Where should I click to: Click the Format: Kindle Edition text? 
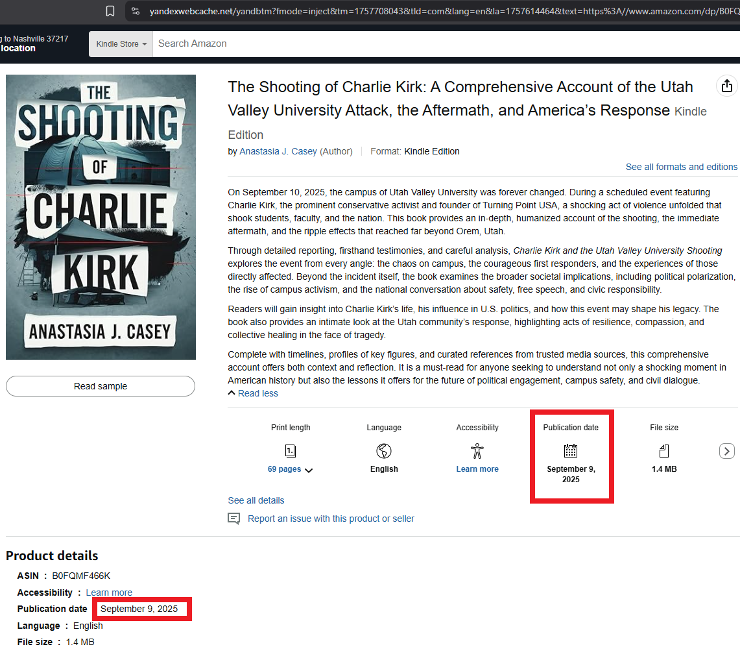(x=415, y=152)
